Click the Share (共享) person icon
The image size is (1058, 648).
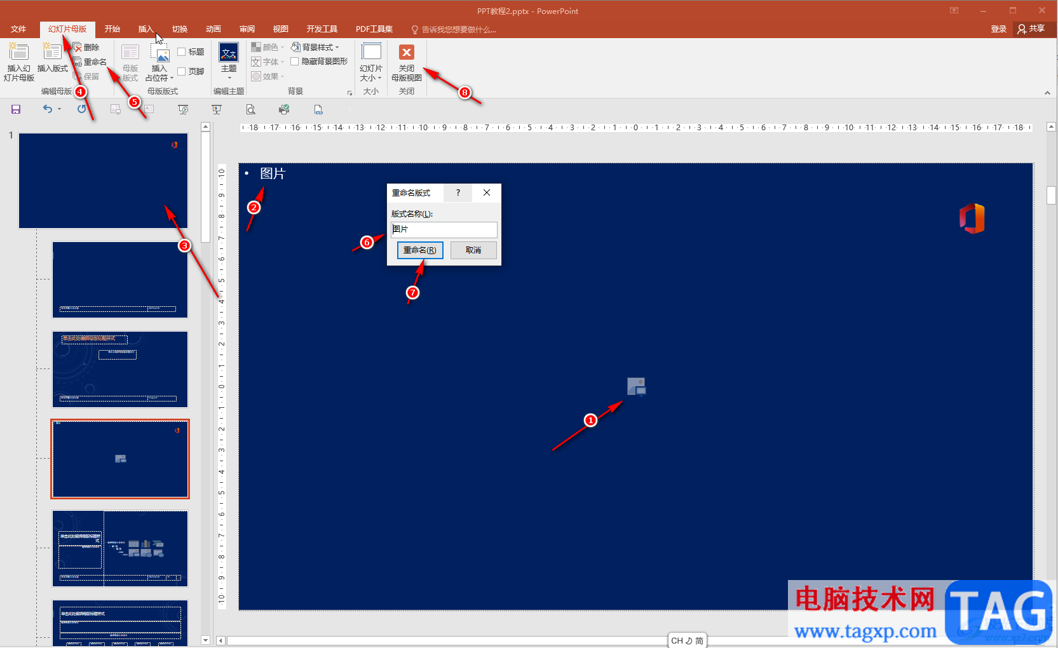[x=1022, y=29]
